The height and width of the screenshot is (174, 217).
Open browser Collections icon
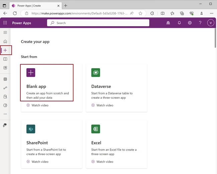tap(182, 13)
